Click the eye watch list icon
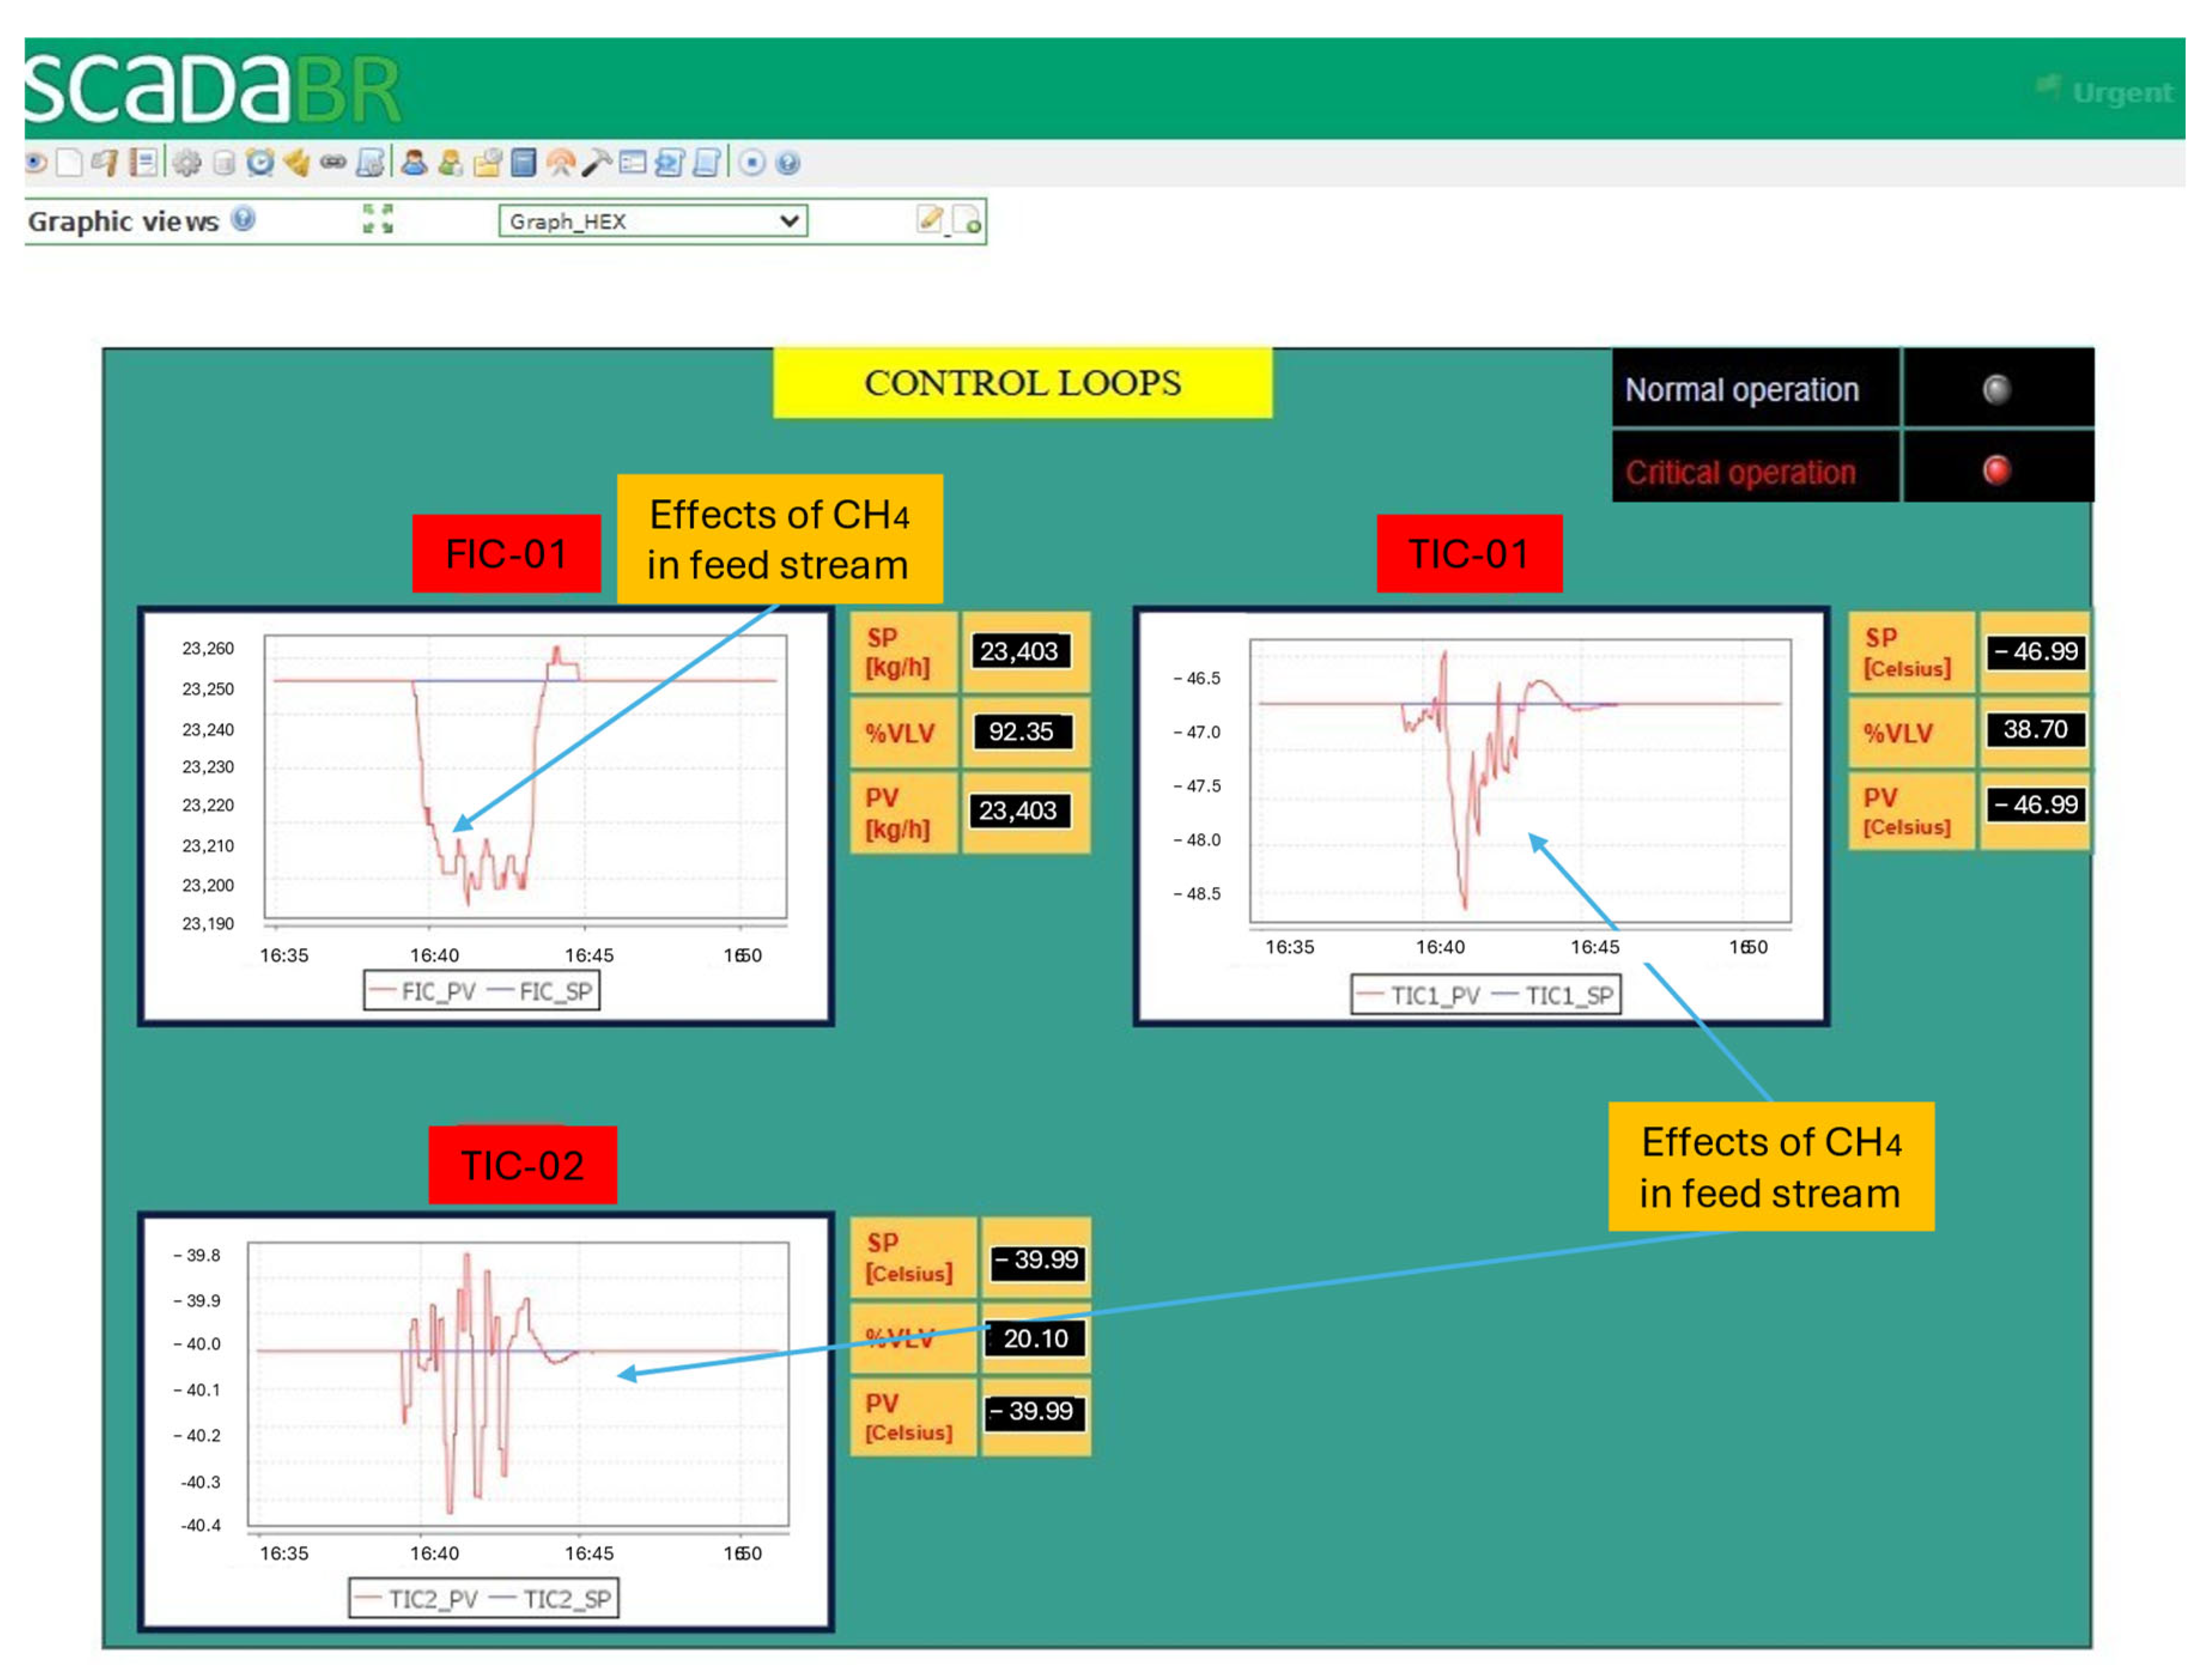Viewport: 2212px width, 1677px height. [x=36, y=162]
